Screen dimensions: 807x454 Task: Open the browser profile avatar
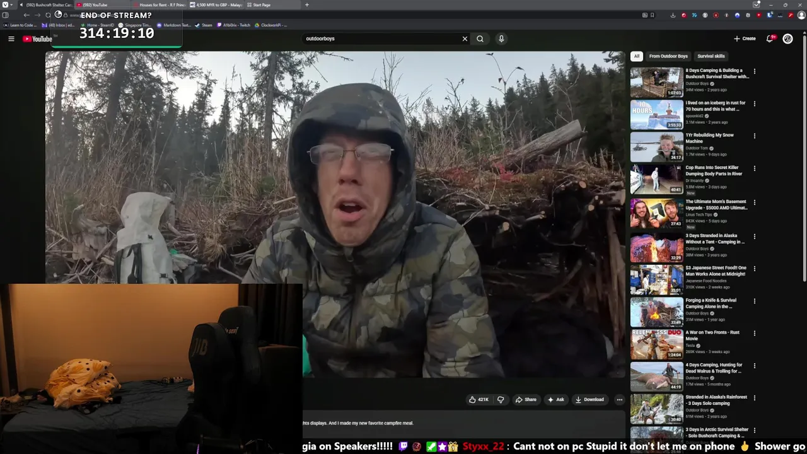pos(802,15)
